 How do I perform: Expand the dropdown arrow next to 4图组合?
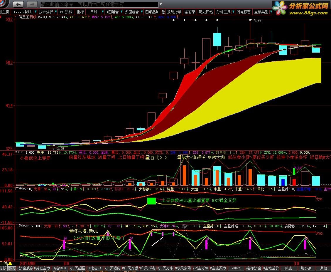[x=121, y=12]
